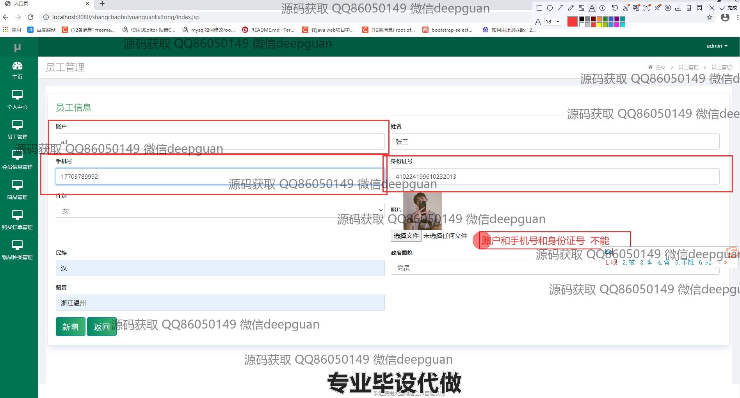Screen dimensions: 740x398
Task: Undo the last annotation
Action: point(615,8)
